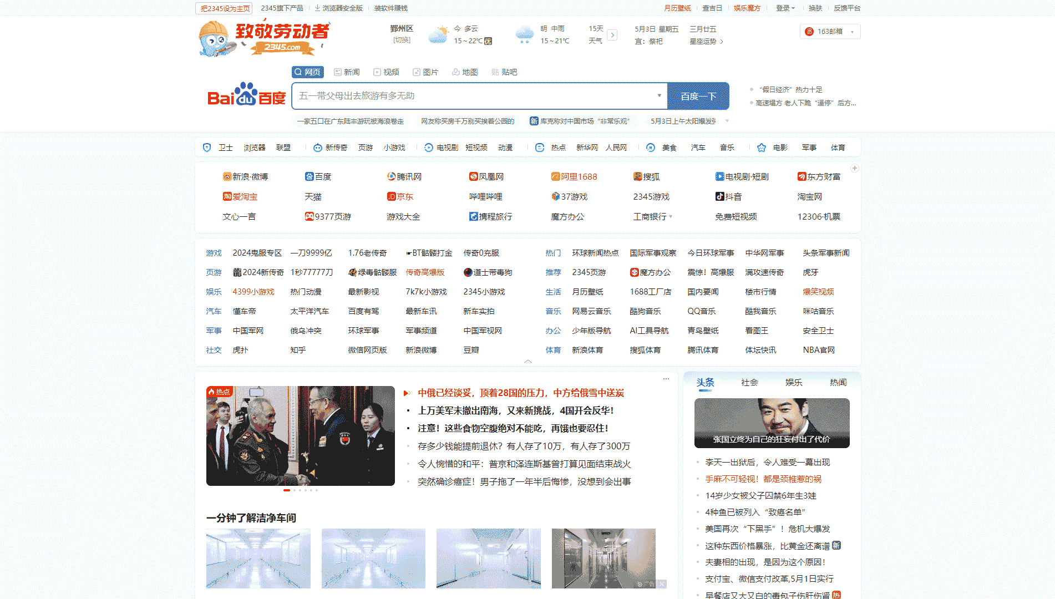The width and height of the screenshot is (1055, 599).
Task: Click the Baidu logo
Action: pos(246,95)
